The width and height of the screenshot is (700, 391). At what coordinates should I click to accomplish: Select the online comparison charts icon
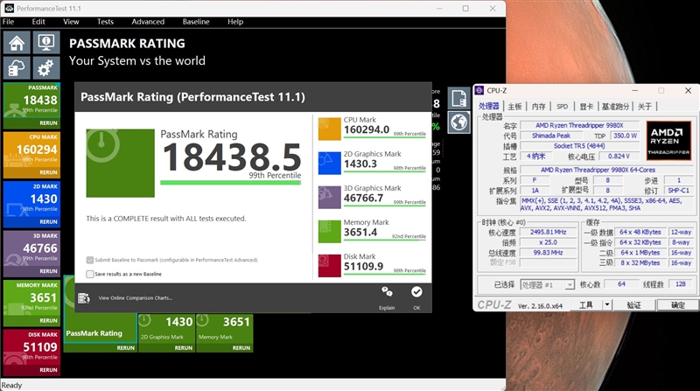coord(84,297)
